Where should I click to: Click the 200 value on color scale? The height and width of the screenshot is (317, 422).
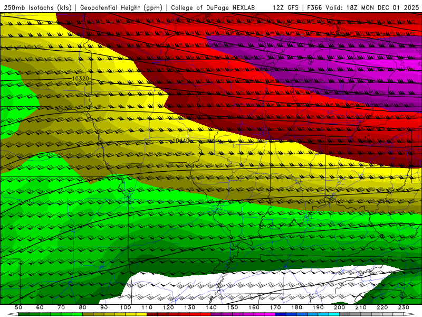[340, 307]
